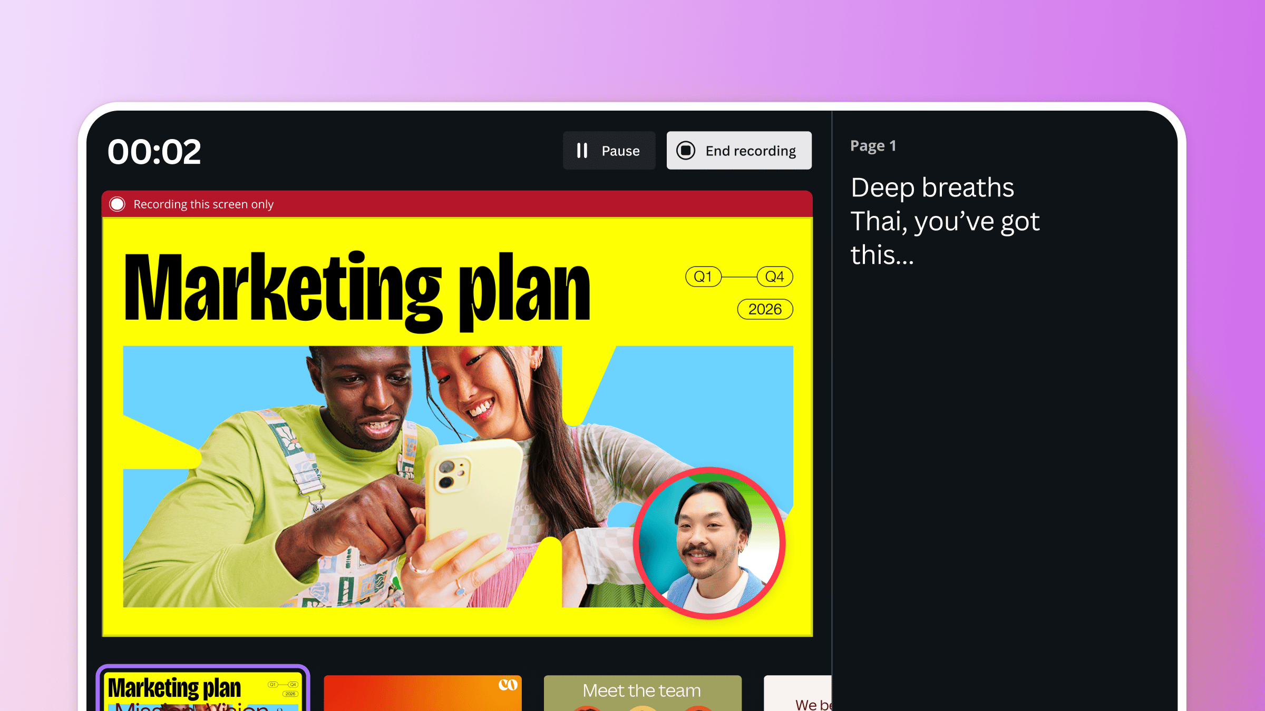
Task: Click the Page 1 label in the notes panel
Action: pyautogui.click(x=873, y=146)
